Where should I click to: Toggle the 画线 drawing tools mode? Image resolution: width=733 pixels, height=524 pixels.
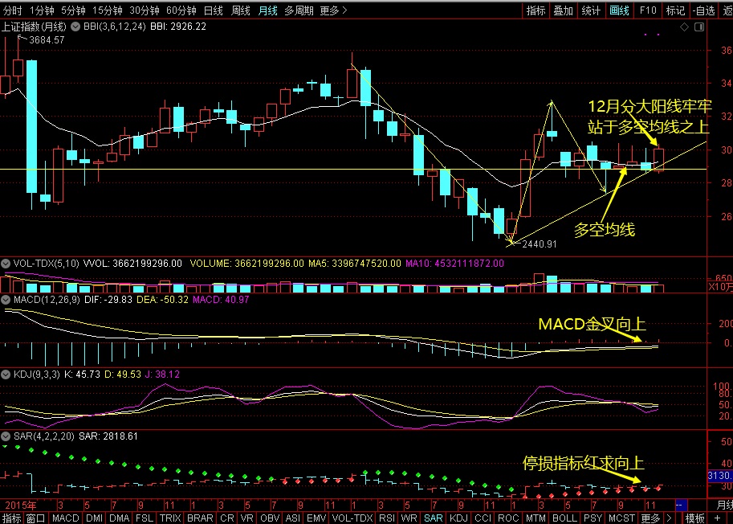pos(620,10)
